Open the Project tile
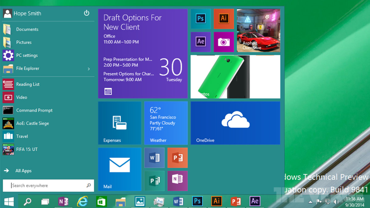 [154, 181]
